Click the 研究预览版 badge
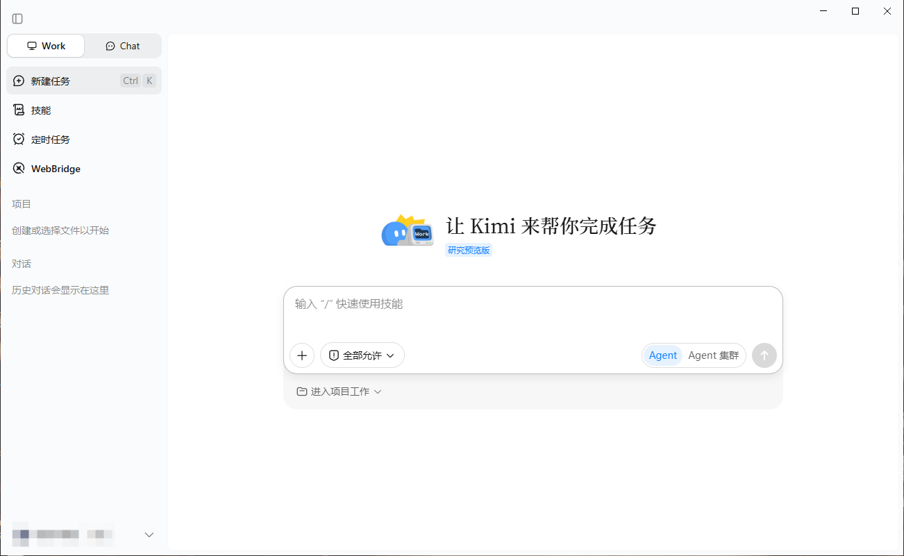 pyautogui.click(x=469, y=251)
